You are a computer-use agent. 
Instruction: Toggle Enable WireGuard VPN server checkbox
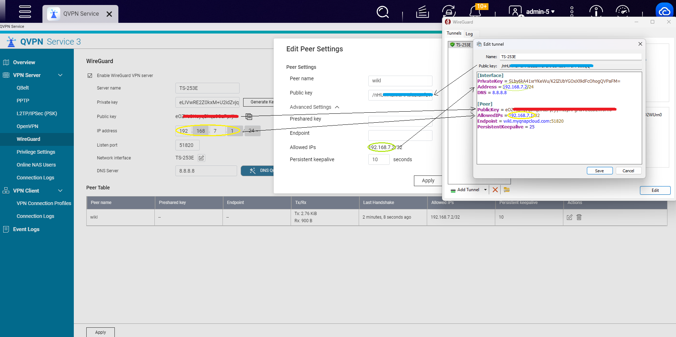pos(90,76)
